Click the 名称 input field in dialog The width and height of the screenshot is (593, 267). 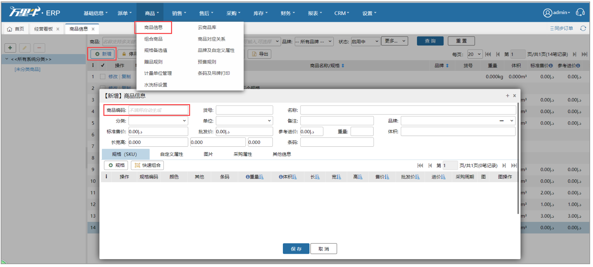[408, 110]
